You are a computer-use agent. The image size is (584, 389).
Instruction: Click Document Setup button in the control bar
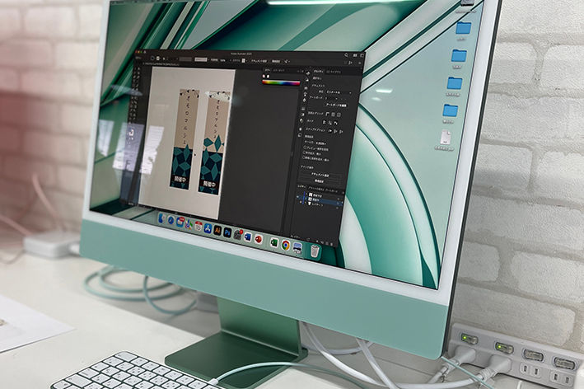point(259,61)
